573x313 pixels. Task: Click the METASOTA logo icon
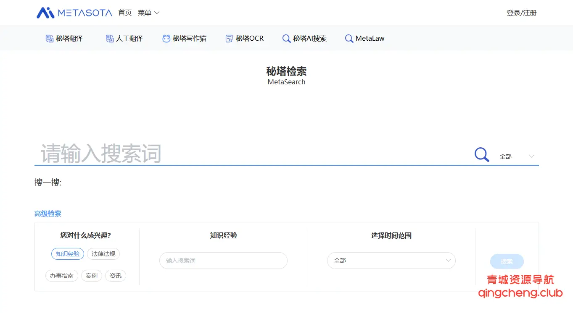[x=46, y=12]
